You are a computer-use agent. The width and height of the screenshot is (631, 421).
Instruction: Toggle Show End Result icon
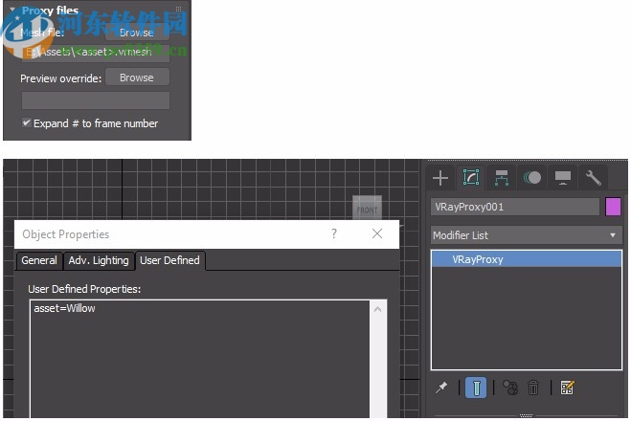(x=476, y=388)
